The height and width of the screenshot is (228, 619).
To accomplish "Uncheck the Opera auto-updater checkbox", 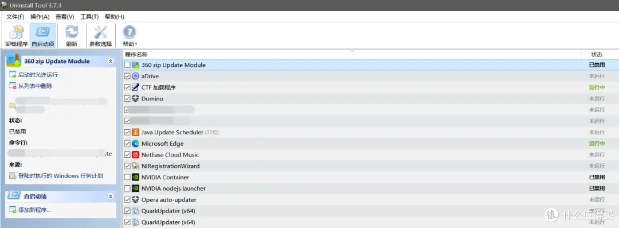I will click(x=127, y=199).
